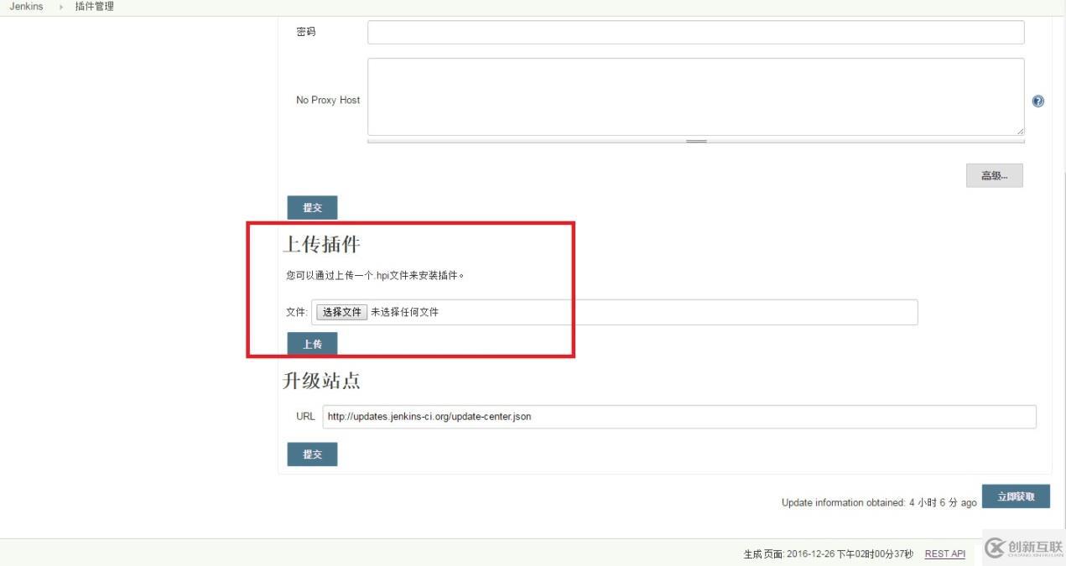Submit the proxy settings with 提交
Screen dimensions: 1066x566
click(312, 207)
